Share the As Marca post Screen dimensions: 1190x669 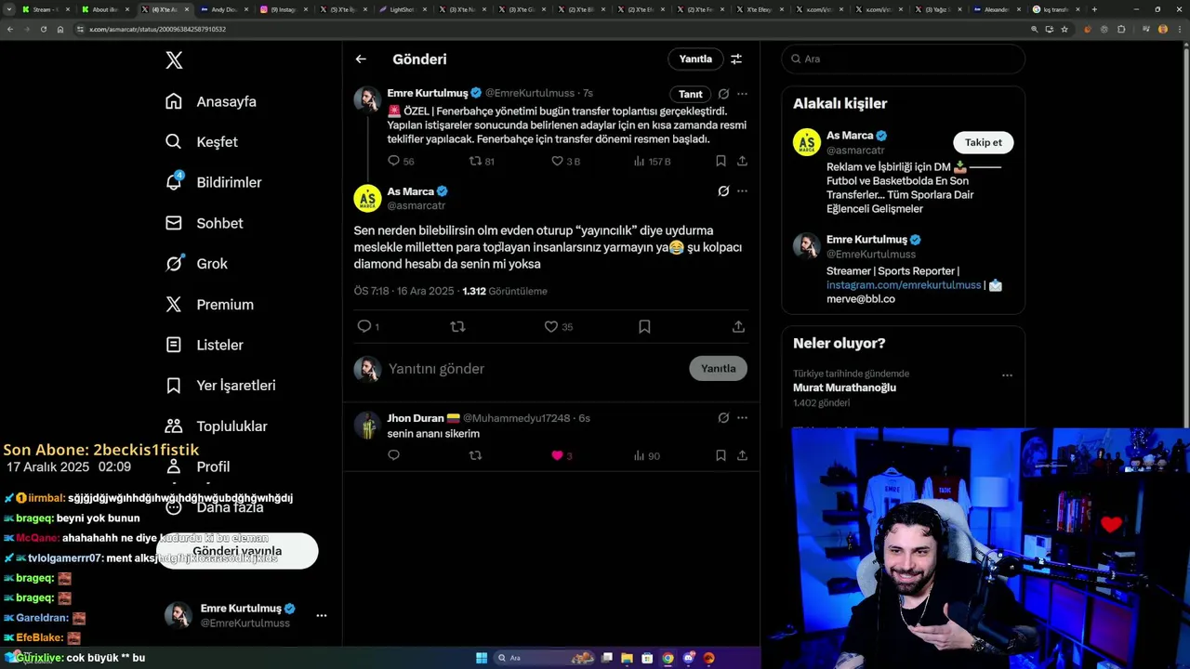coord(738,326)
